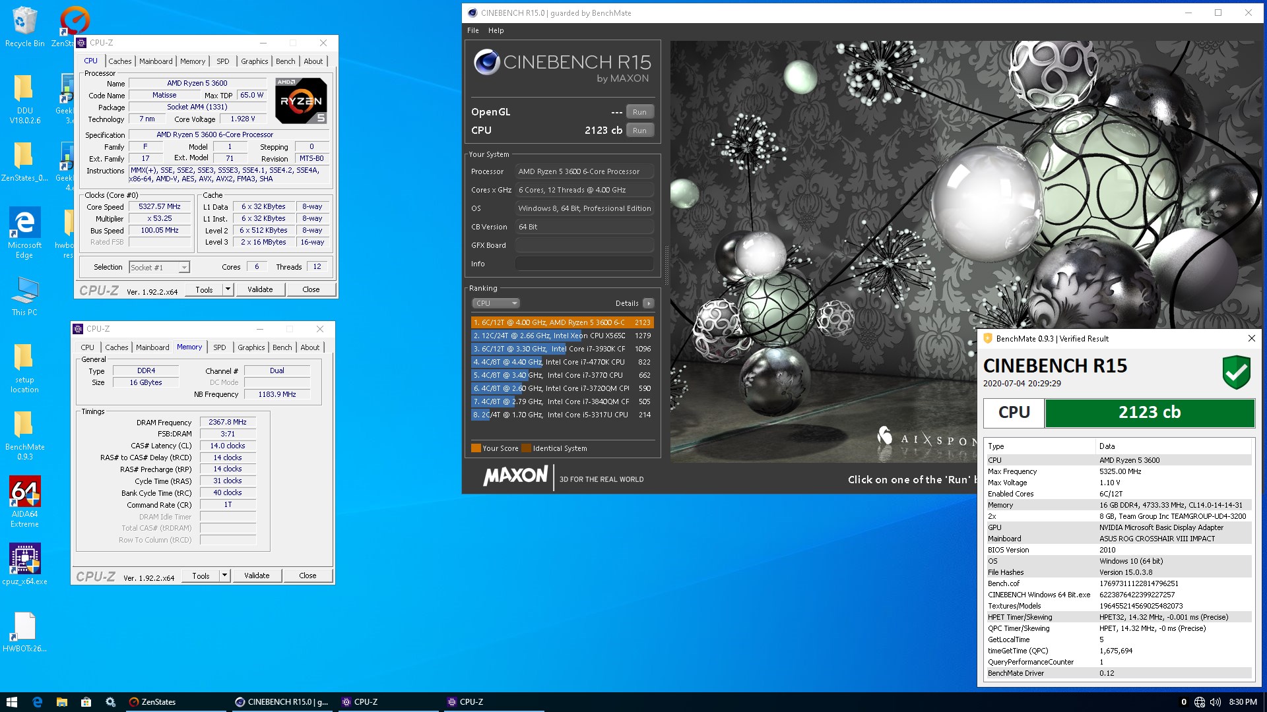The image size is (1267, 712).
Task: Click Tools button in bottom CPU-Z window
Action: [x=201, y=576]
